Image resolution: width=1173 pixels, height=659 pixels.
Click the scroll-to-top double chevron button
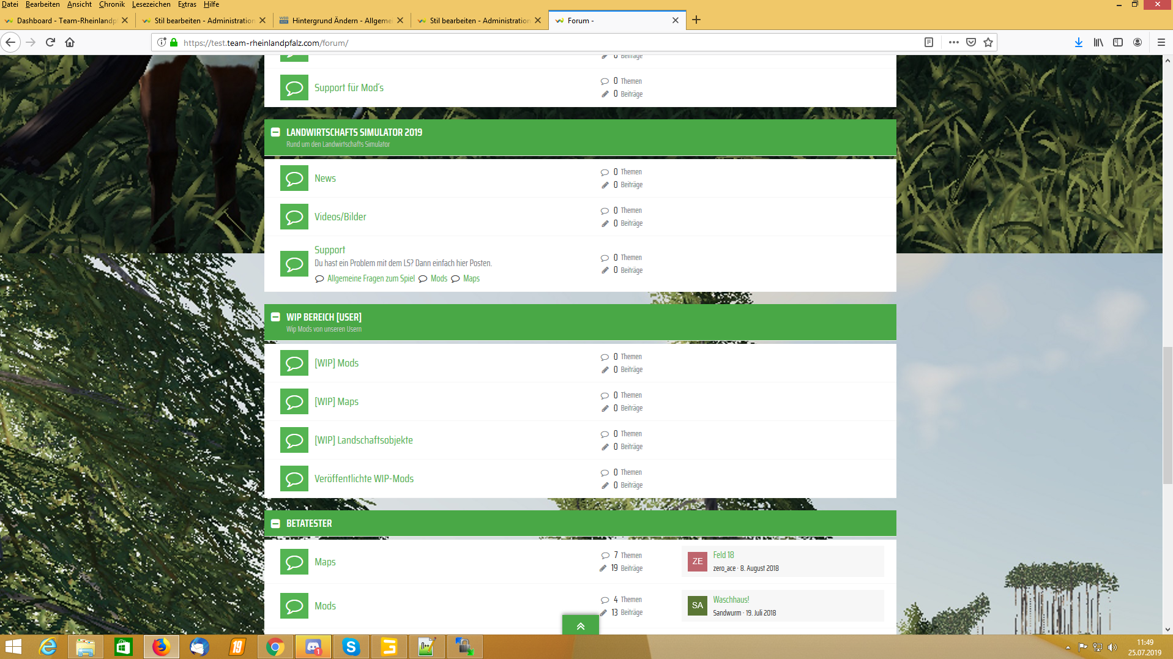[x=580, y=625]
